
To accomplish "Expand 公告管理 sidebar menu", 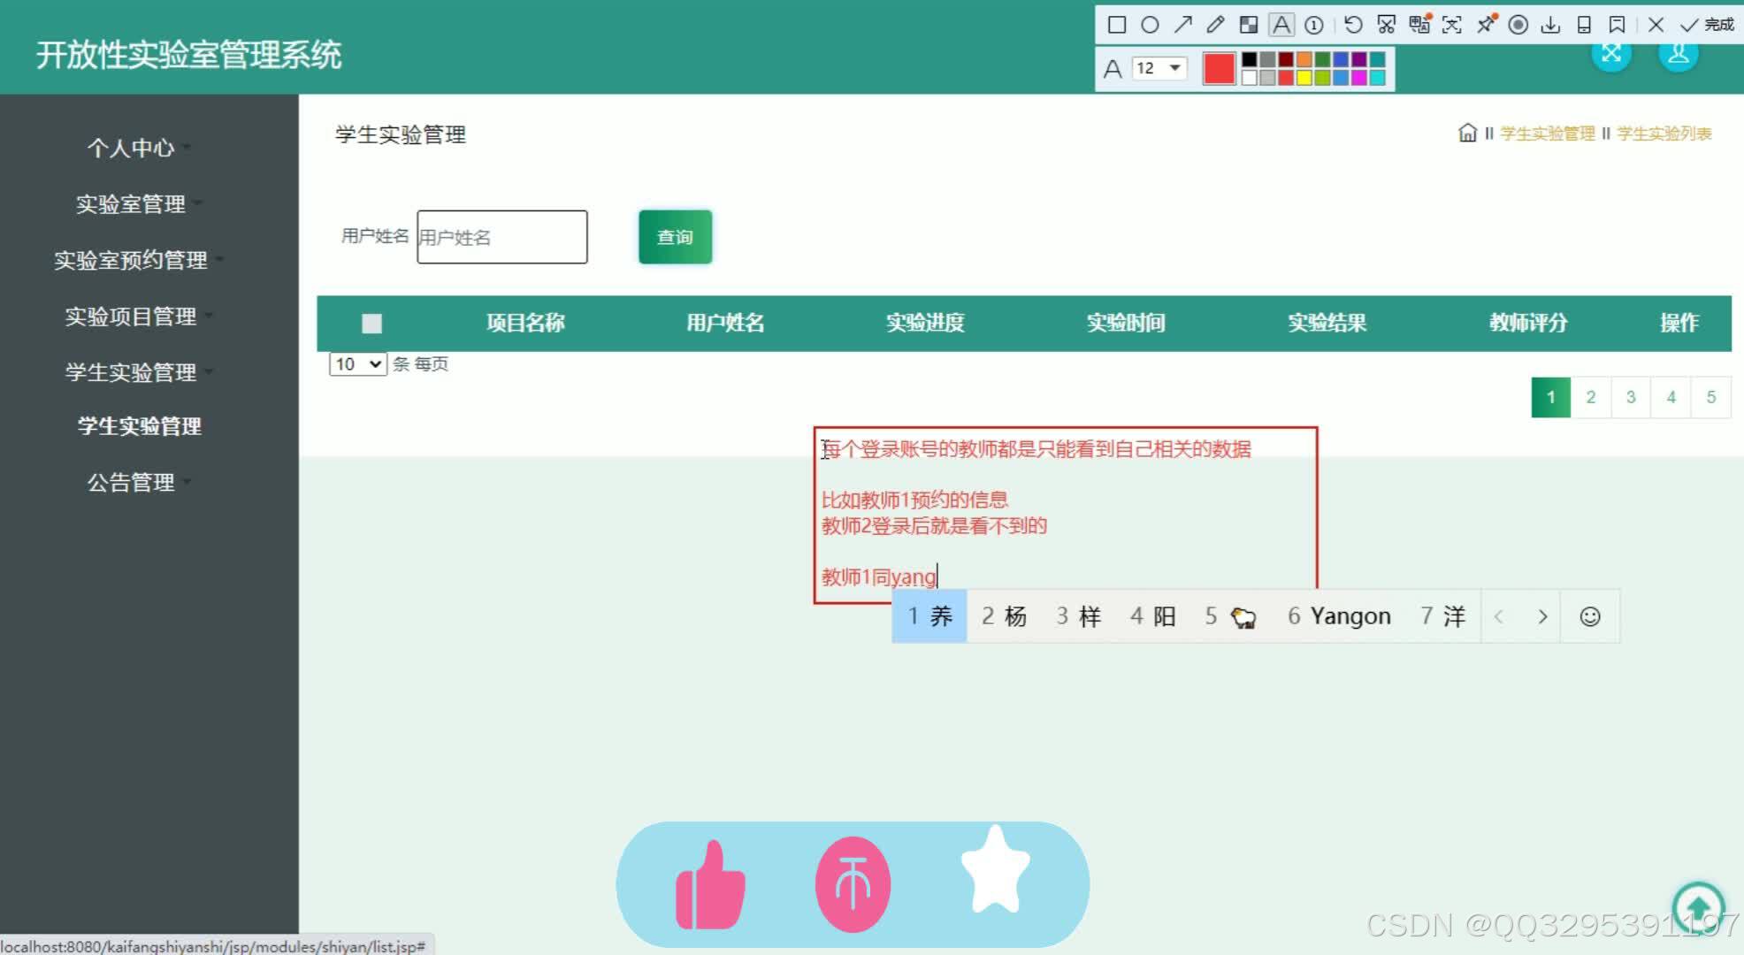I will pos(131,483).
